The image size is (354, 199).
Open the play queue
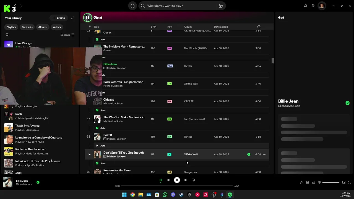click(x=308, y=182)
